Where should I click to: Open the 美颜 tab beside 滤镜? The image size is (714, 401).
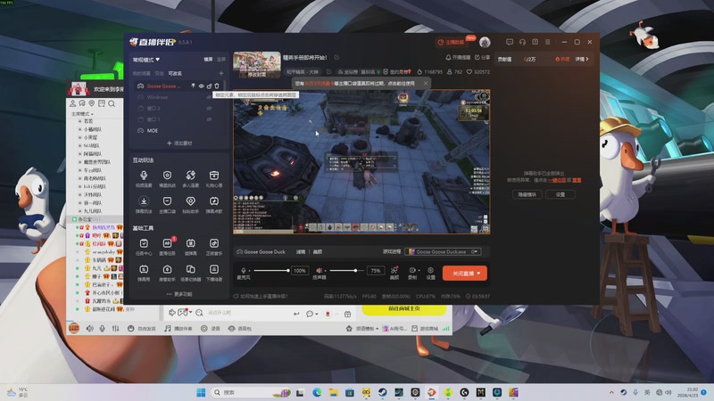click(x=318, y=251)
